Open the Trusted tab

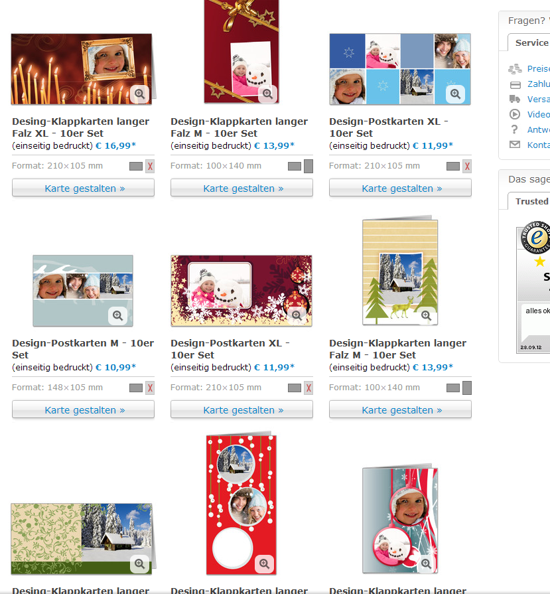(x=530, y=201)
